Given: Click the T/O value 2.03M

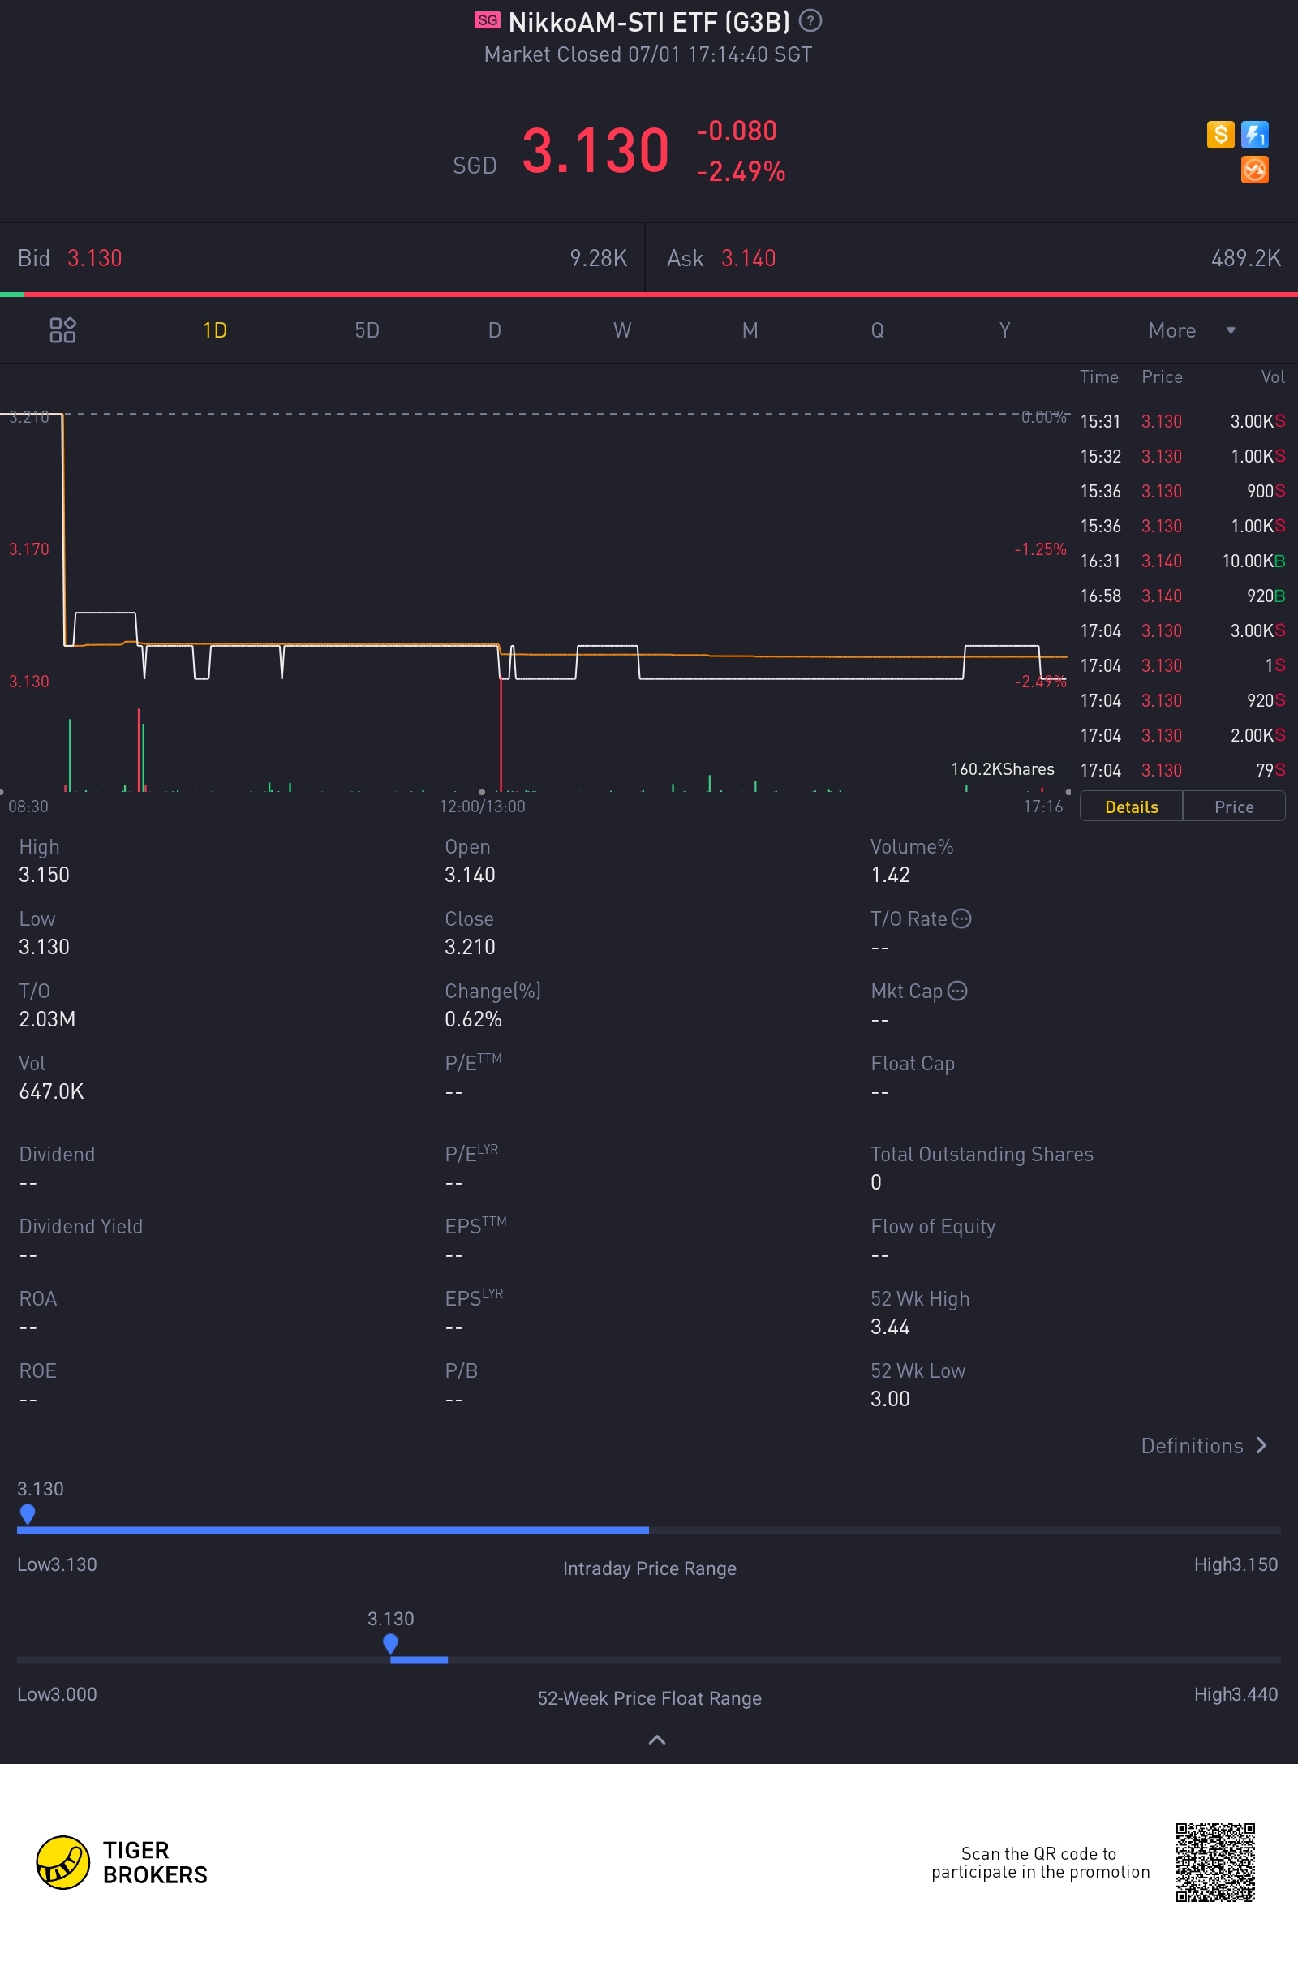Looking at the screenshot, I should tap(47, 1019).
